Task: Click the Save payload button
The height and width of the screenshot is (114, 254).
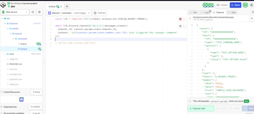Action: point(248,108)
